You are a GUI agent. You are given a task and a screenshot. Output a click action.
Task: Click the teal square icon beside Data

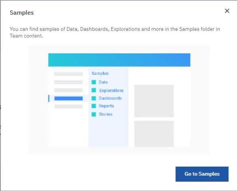(x=94, y=82)
